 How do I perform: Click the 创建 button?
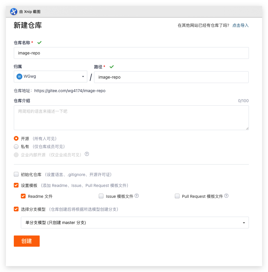pos(26,241)
